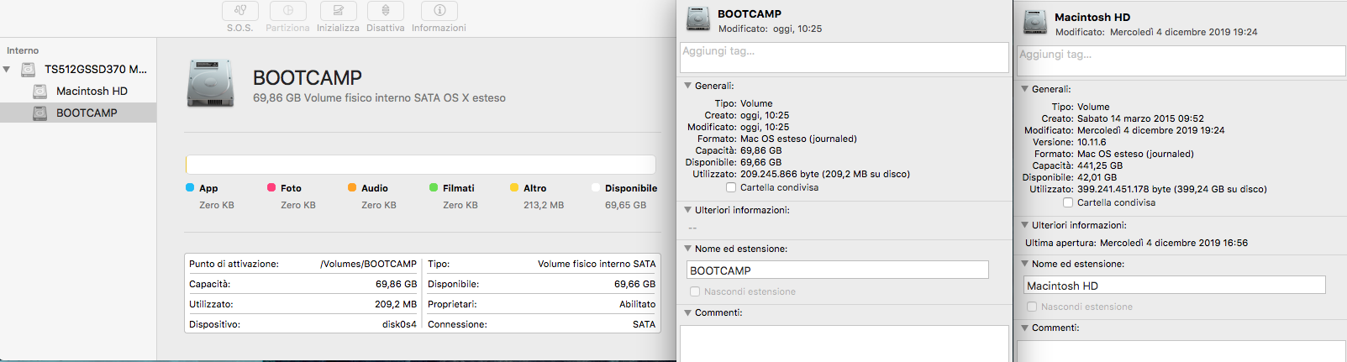
Task: Select TS512GSSD370 disk in sidebar
Action: [78, 69]
